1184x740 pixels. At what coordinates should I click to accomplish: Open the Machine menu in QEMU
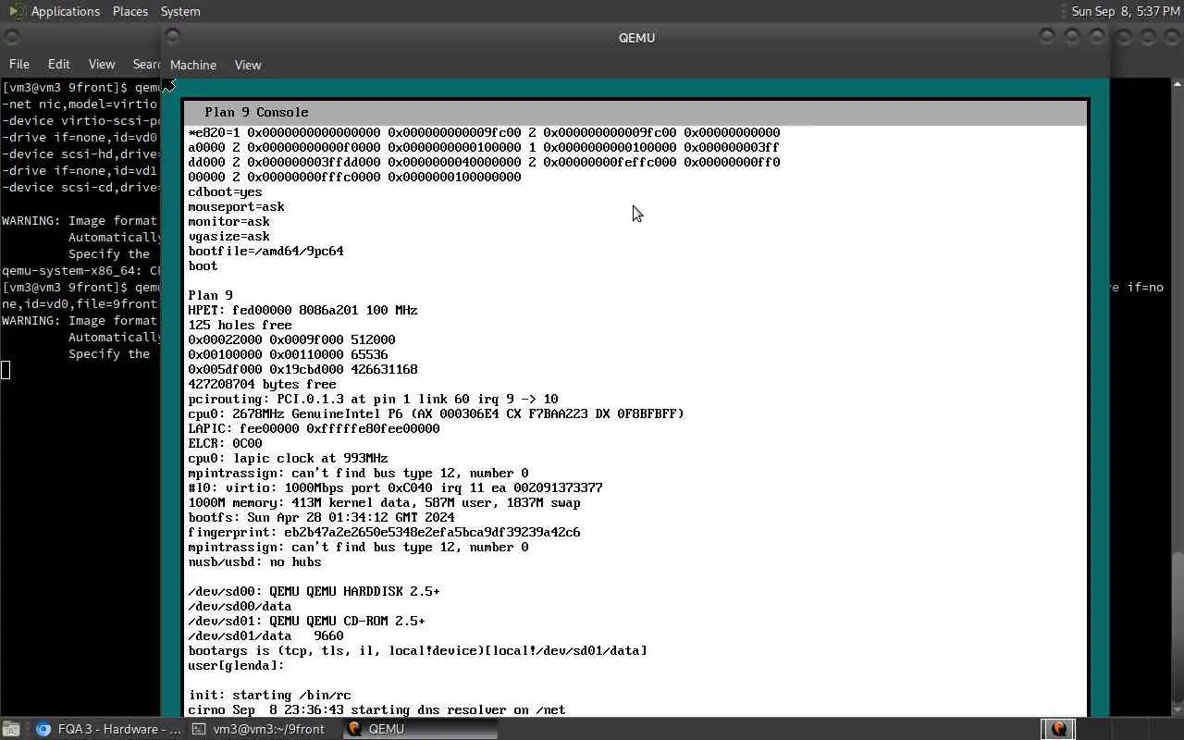pos(193,65)
